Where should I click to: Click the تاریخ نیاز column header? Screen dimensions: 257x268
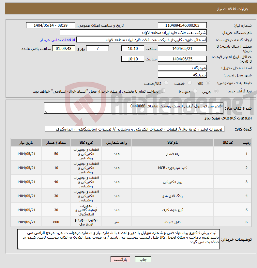(x=26, y=143)
